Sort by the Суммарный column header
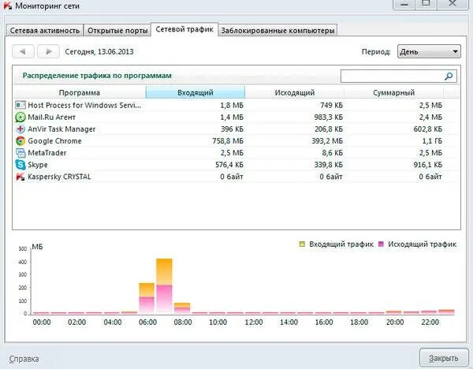Image resolution: width=473 pixels, height=369 pixels. pyautogui.click(x=393, y=92)
